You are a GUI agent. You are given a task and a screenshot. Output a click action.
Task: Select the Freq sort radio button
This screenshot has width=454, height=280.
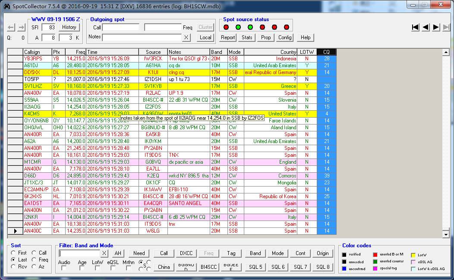34,260
